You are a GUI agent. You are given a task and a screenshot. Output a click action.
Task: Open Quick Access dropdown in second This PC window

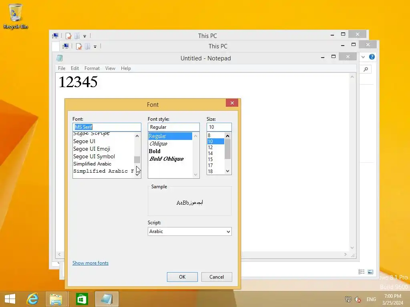pyautogui.click(x=95, y=47)
